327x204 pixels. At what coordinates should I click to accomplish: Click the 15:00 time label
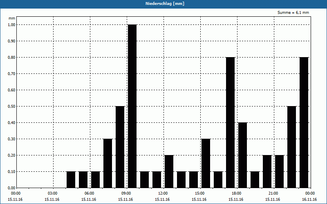coord(200,193)
